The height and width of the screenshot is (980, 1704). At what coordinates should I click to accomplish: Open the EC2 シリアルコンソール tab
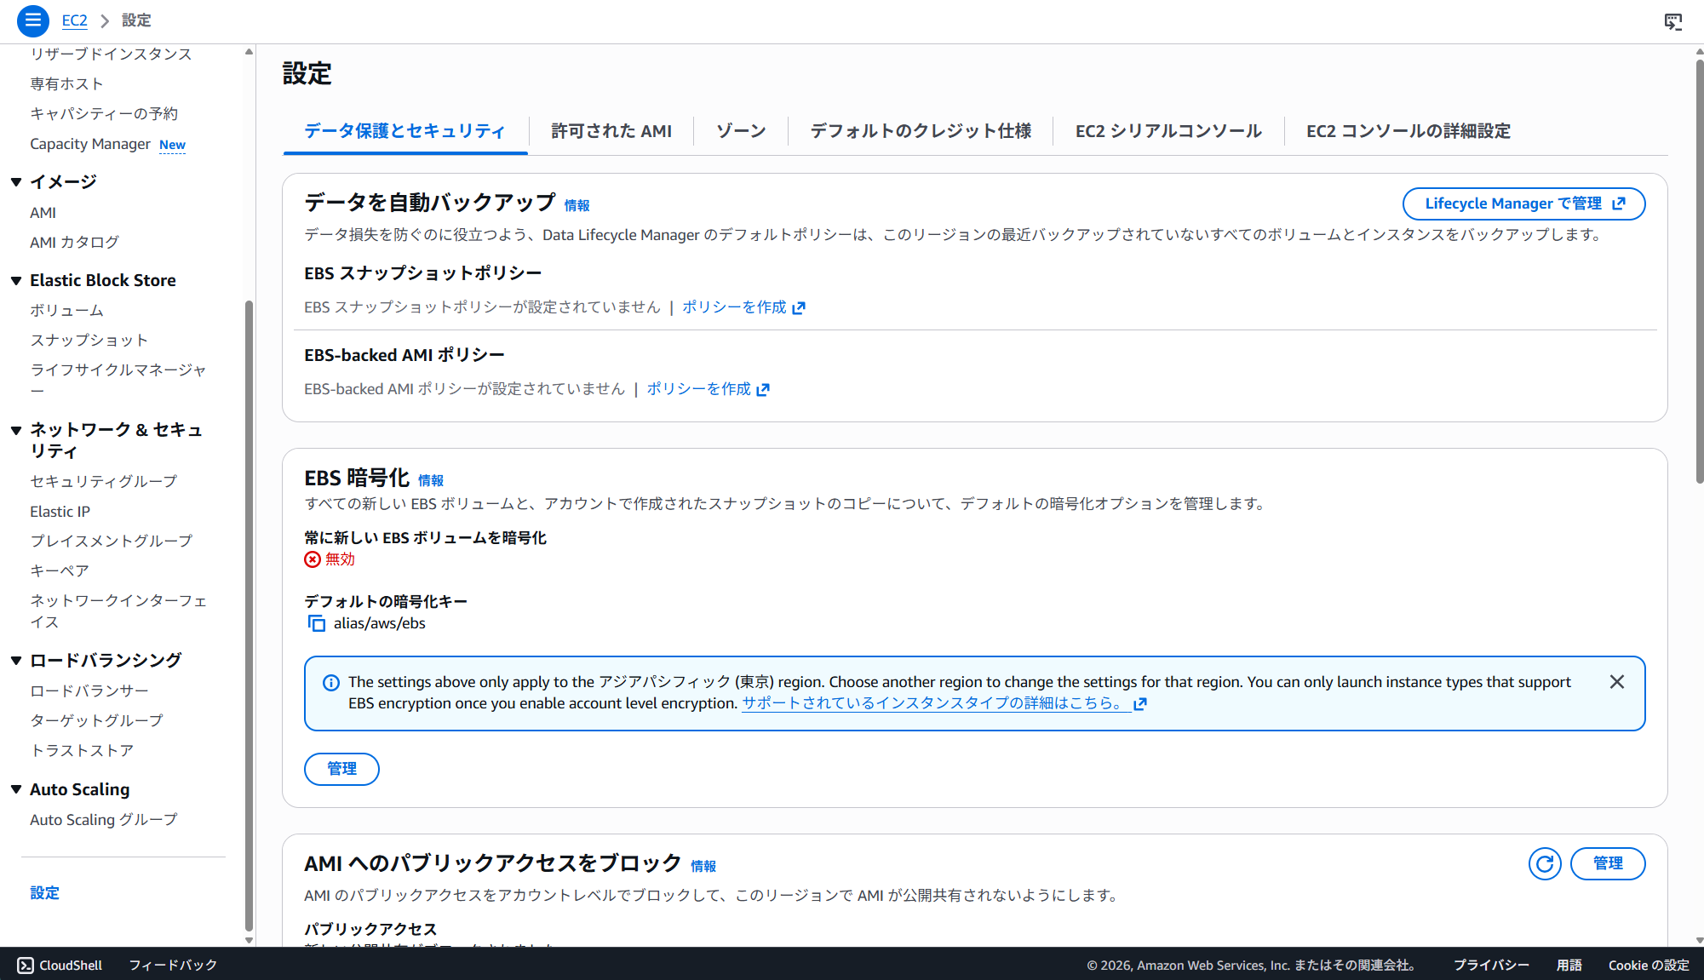1167,131
